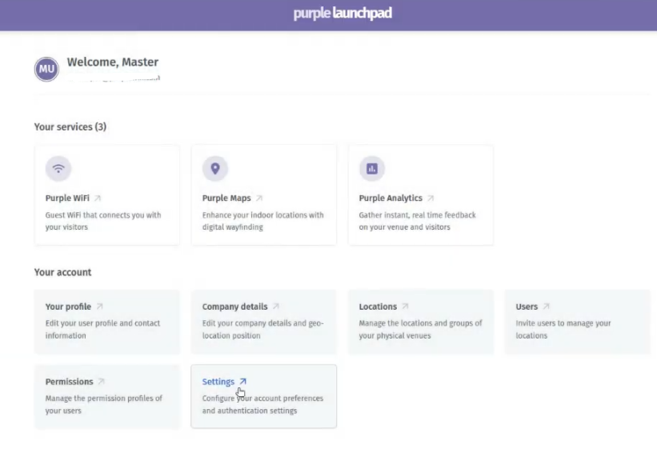Click the arrow icon beside Permissions
Image resolution: width=657 pixels, height=465 pixels.
[102, 381]
